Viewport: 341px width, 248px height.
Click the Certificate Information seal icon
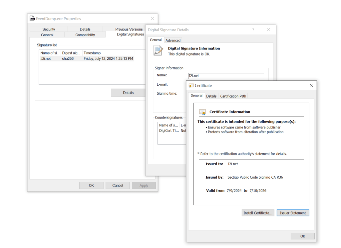[203, 112]
